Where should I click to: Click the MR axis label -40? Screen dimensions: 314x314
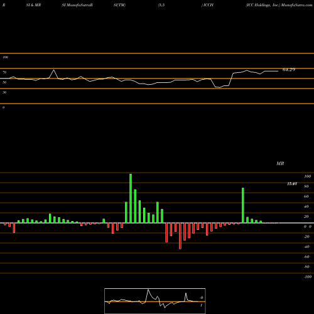306,247
